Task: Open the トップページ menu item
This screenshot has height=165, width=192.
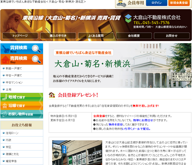Action: (x=20, y=36)
